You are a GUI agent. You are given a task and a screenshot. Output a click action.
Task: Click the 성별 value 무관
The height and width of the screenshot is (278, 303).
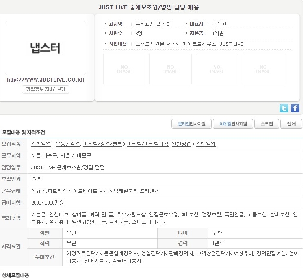(x=71, y=233)
